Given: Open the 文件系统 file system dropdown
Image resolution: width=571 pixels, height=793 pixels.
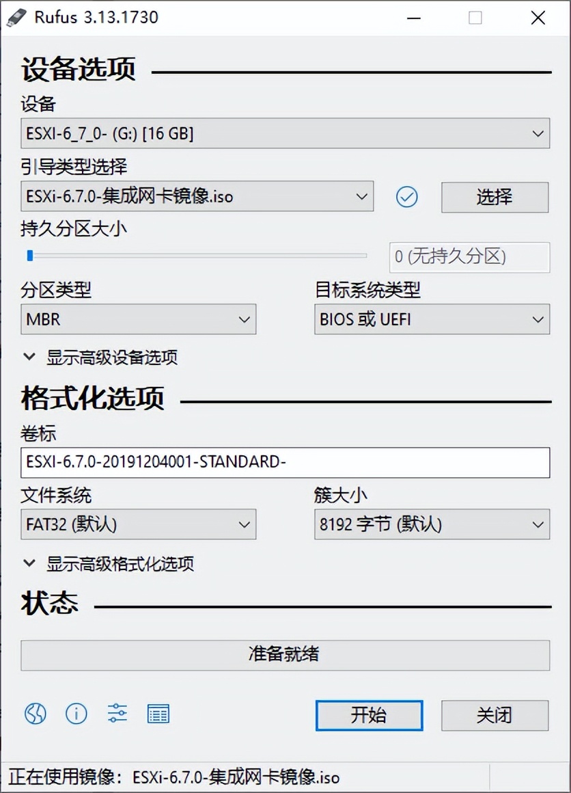Looking at the screenshot, I should tap(138, 524).
